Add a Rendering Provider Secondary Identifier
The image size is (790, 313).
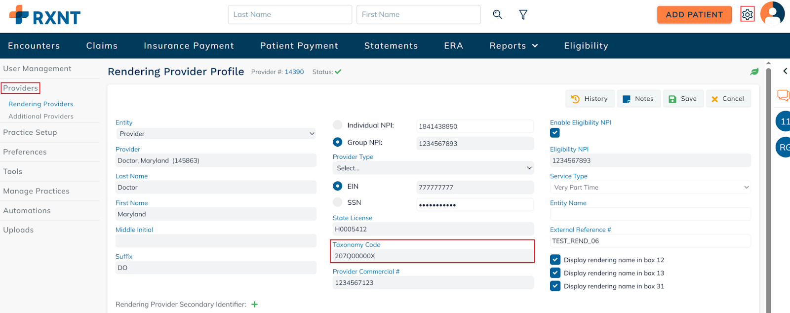coord(255,305)
